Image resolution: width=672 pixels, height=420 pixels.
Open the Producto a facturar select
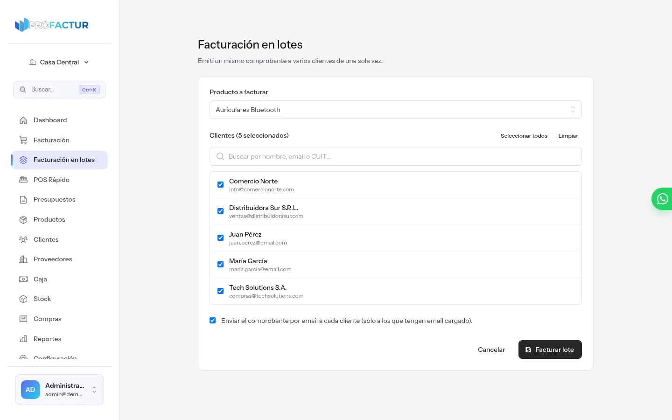pos(396,110)
